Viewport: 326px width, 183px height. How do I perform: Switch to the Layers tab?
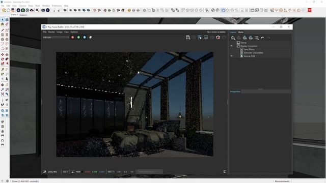tap(233, 32)
